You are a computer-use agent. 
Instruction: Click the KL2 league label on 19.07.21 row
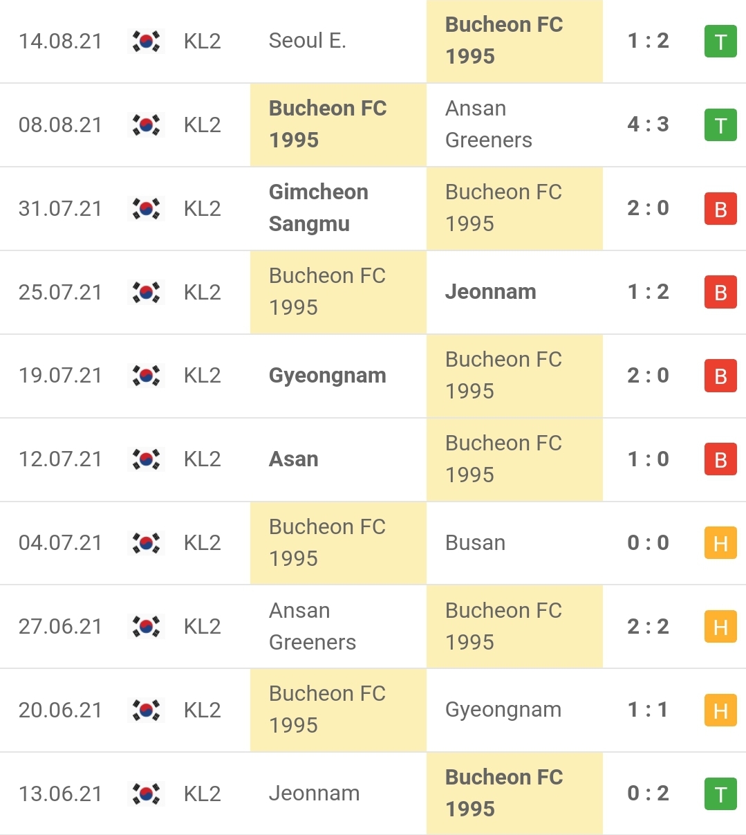pyautogui.click(x=202, y=376)
